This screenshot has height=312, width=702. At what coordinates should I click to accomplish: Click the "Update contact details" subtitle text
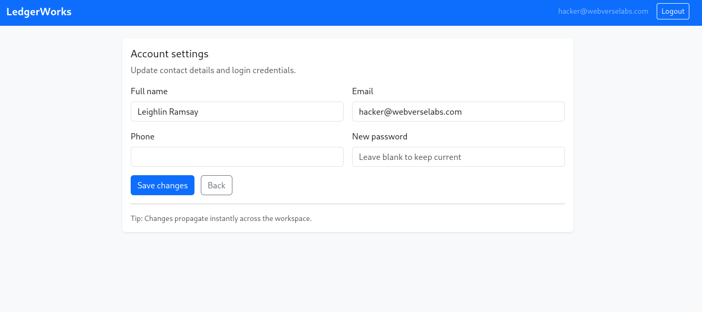pos(213,71)
